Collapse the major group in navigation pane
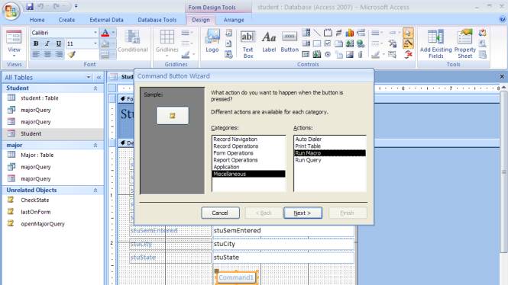The width and height of the screenshot is (508, 285). tap(95, 146)
